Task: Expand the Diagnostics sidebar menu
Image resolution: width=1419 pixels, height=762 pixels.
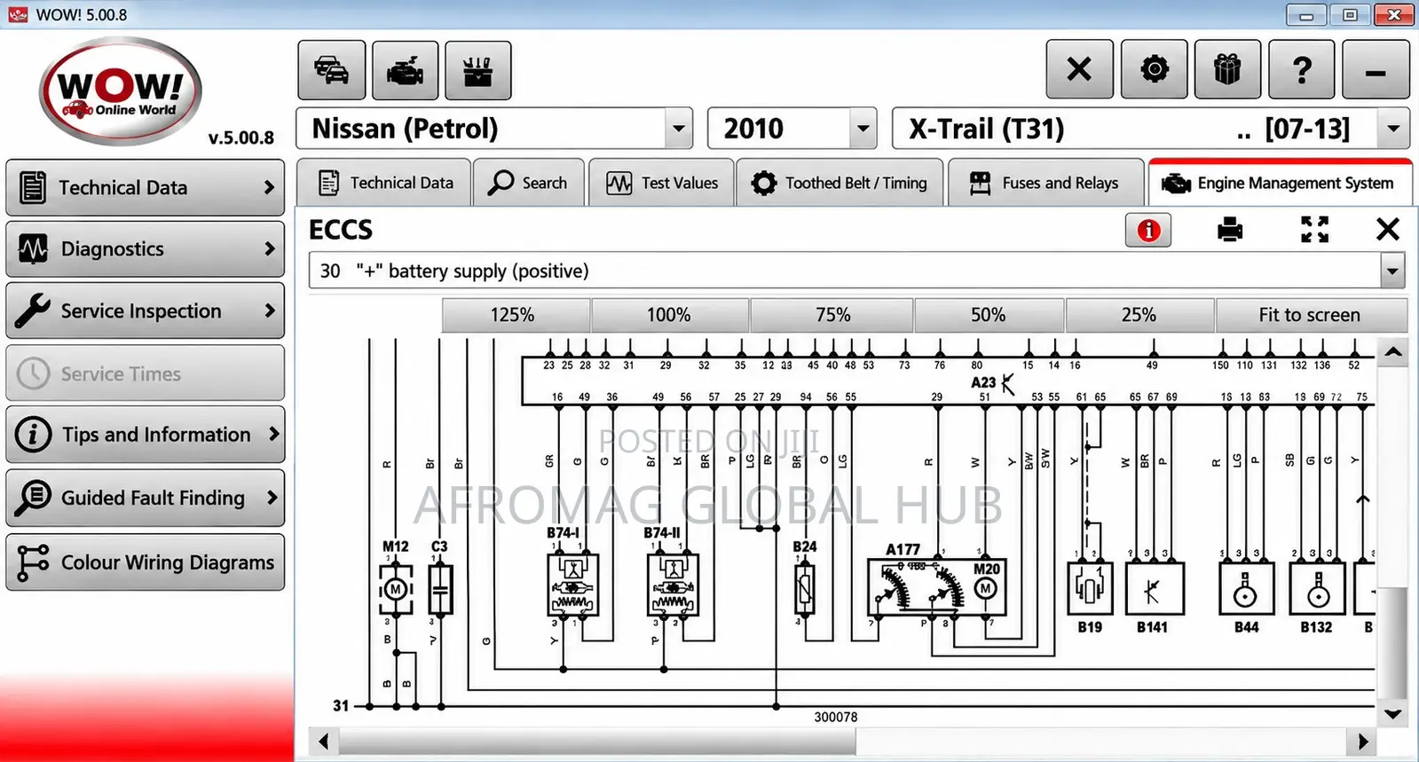Action: [x=145, y=249]
